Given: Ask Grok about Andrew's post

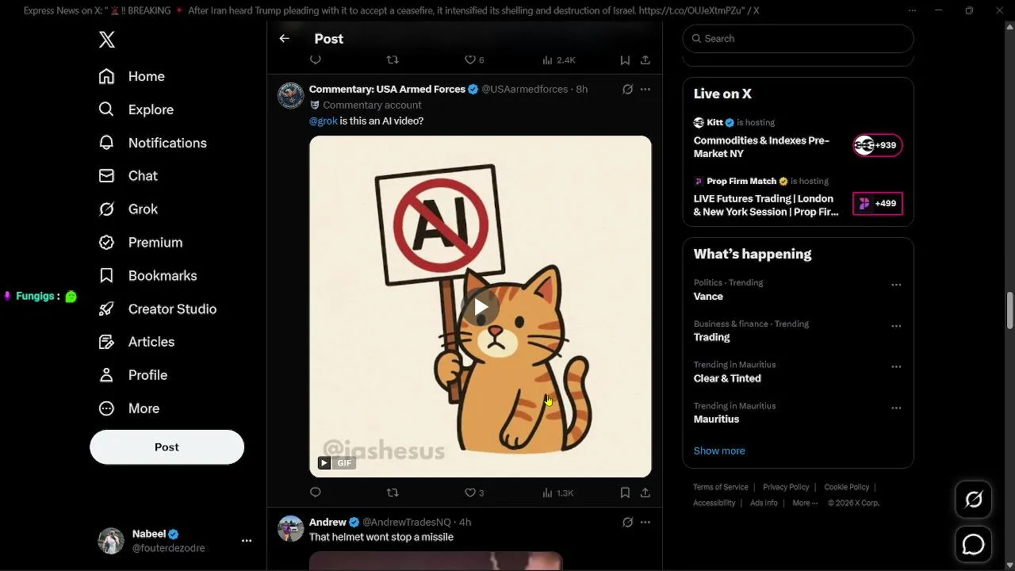Looking at the screenshot, I should click(x=627, y=522).
